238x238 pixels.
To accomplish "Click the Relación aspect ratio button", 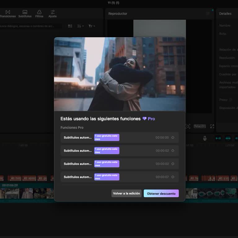I will (x=200, y=126).
